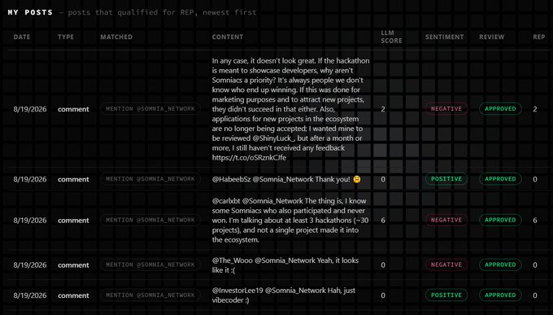Screen dimensions: 553x315
Task: Click the REVIEW column header
Action: click(x=491, y=37)
